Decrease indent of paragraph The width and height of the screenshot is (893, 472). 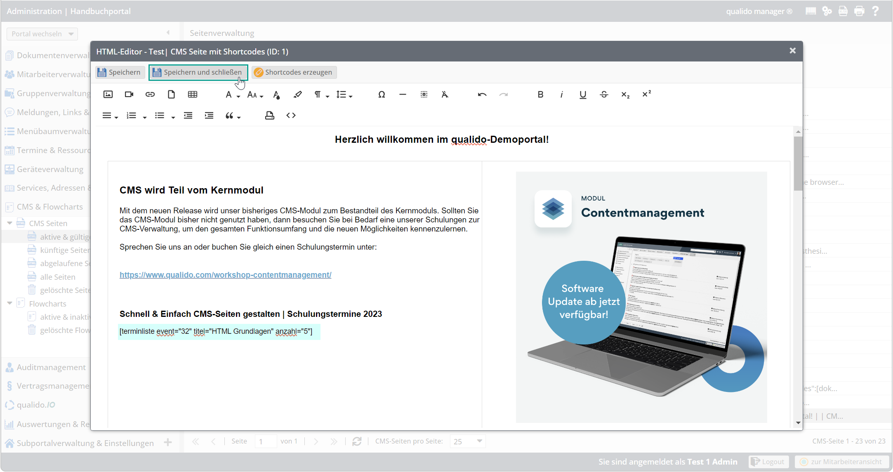pos(188,116)
